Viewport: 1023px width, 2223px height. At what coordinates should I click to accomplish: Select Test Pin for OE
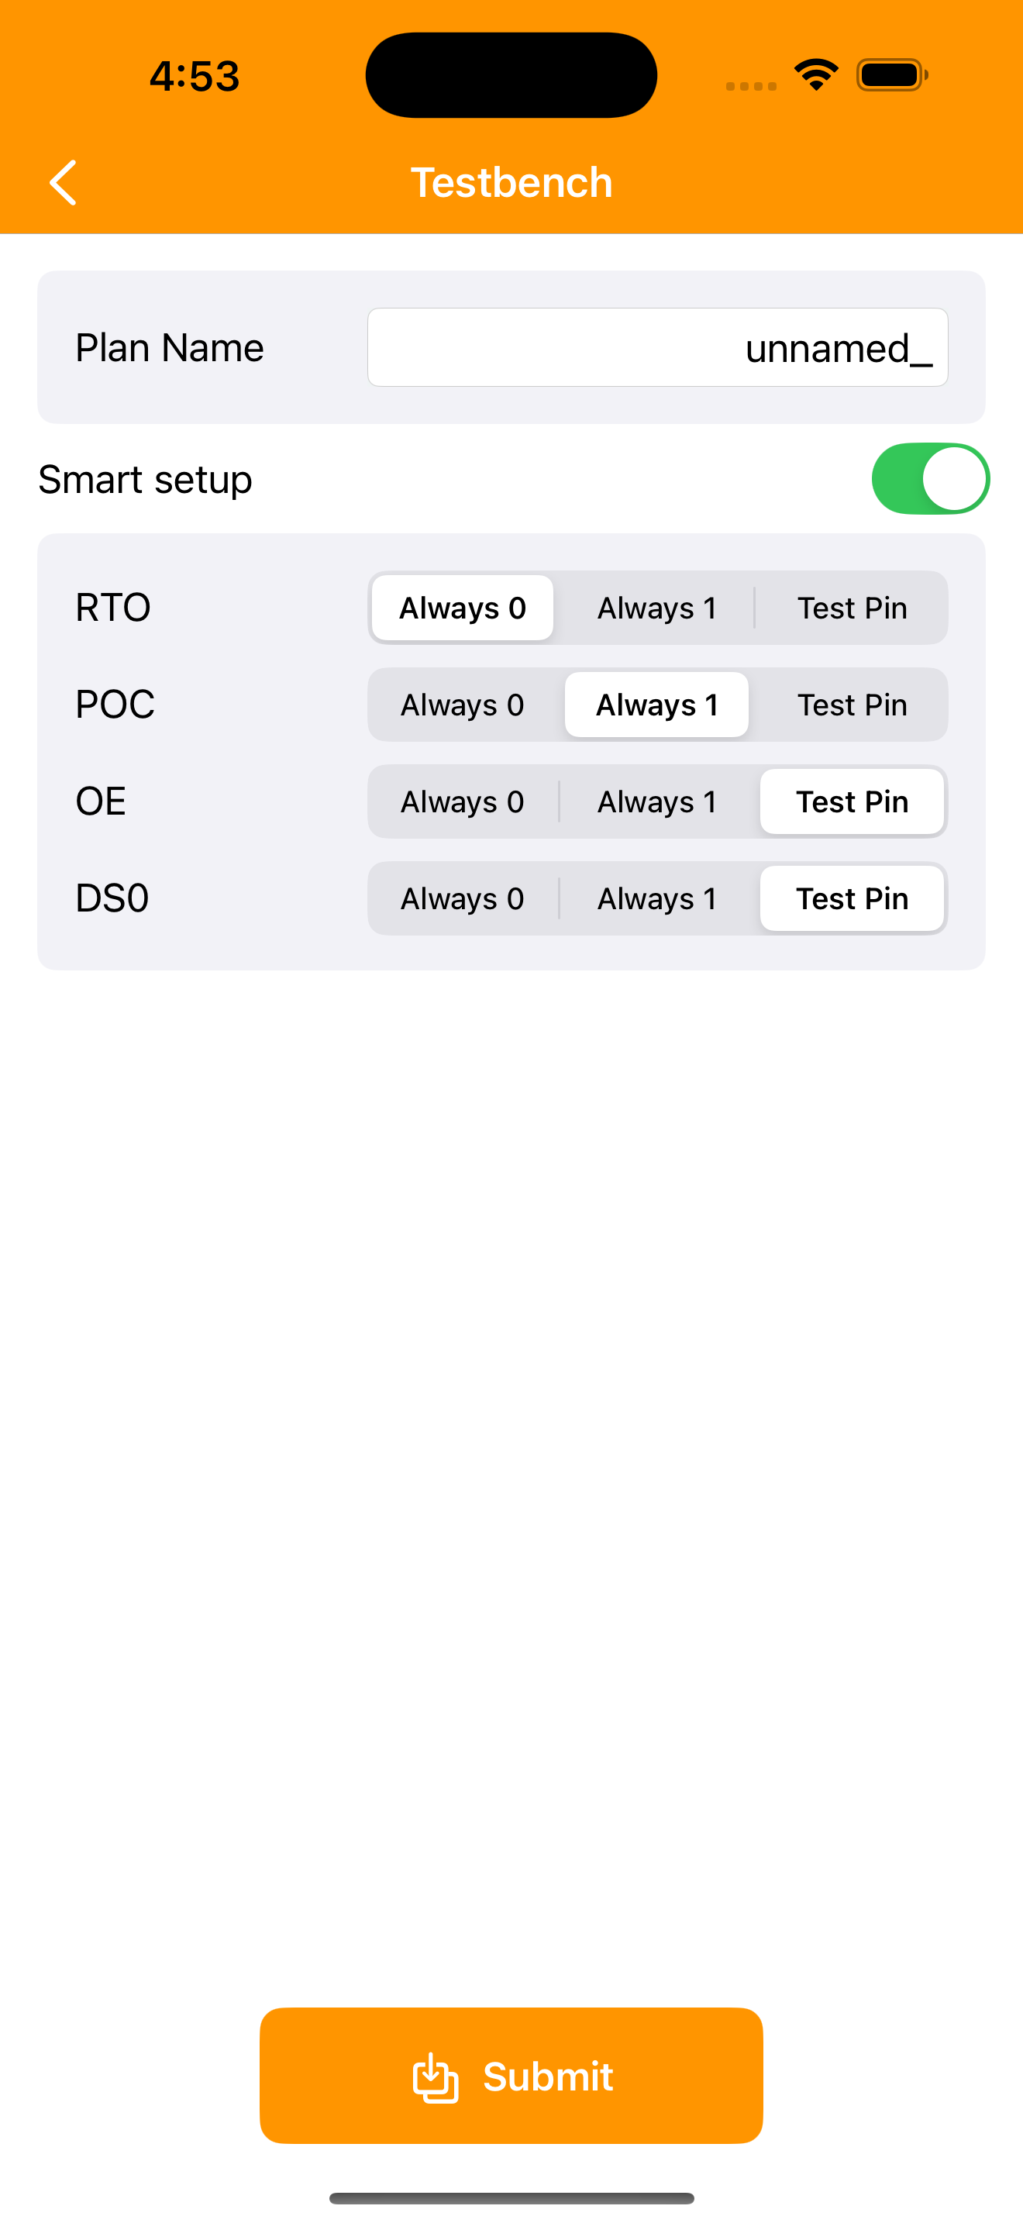coord(852,801)
